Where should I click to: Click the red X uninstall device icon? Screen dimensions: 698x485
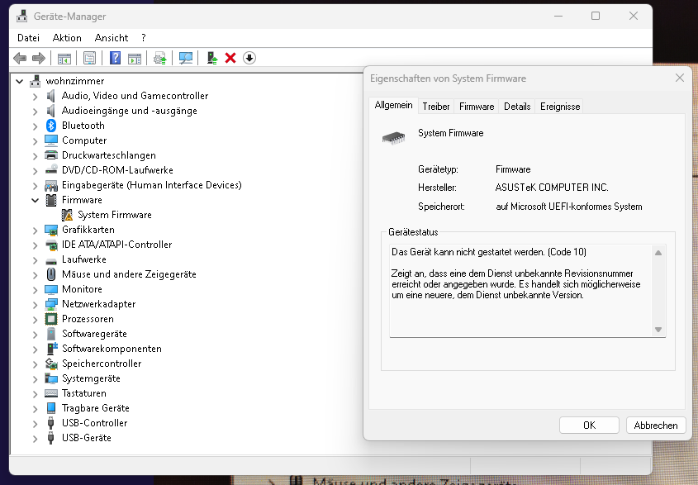click(x=230, y=58)
